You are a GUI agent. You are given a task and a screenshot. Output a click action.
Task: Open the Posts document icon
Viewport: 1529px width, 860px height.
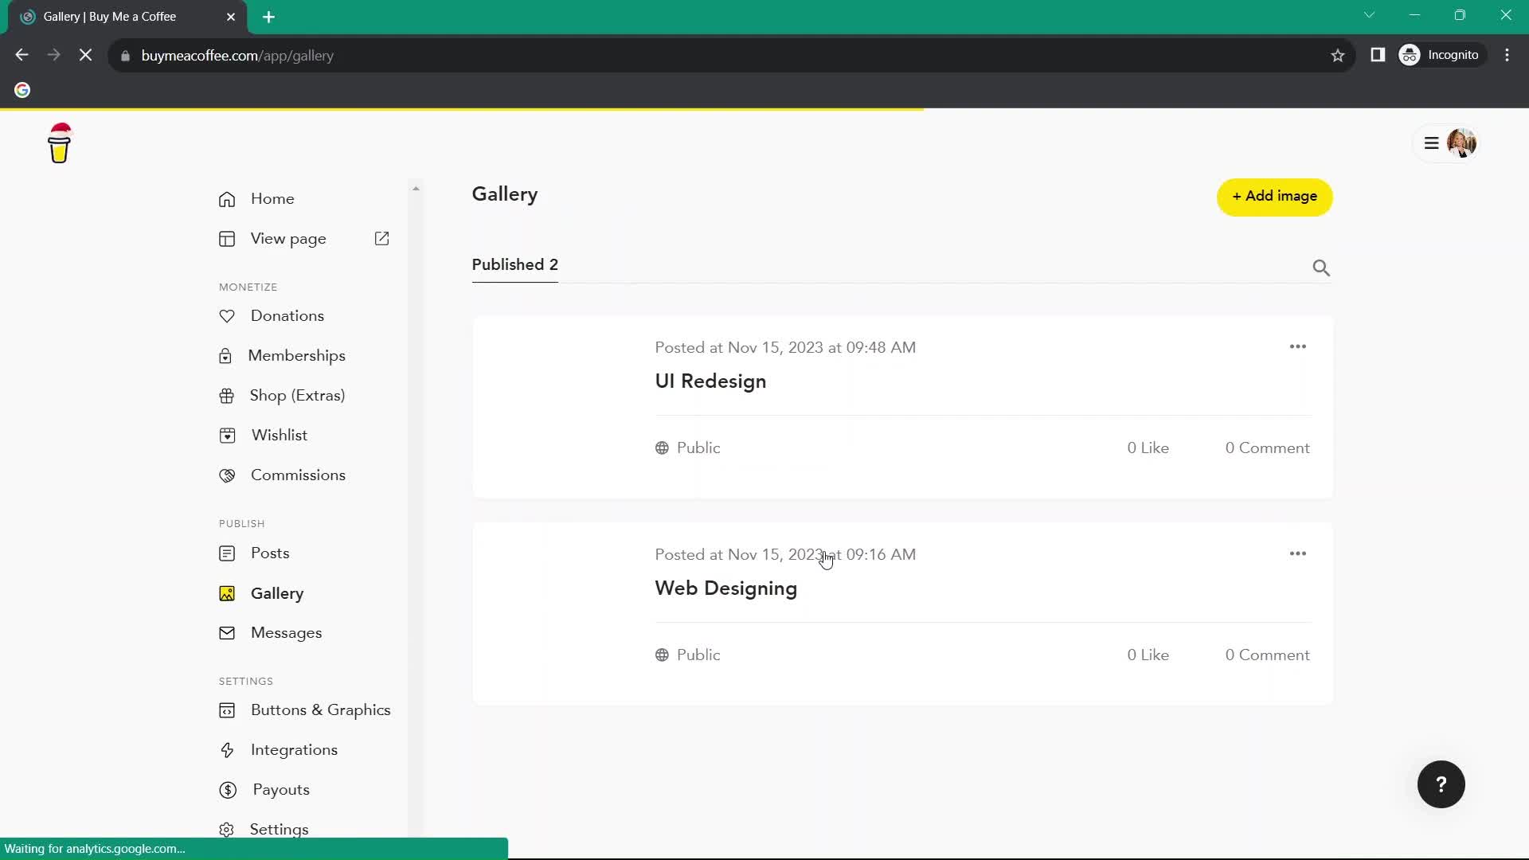tap(226, 553)
